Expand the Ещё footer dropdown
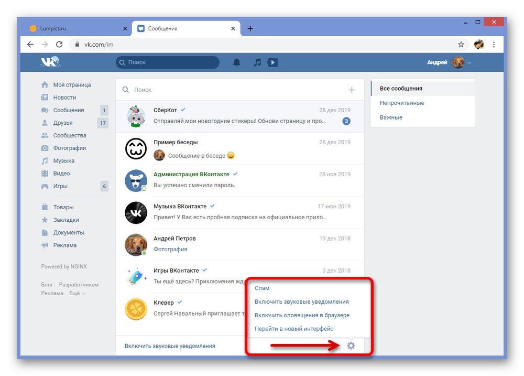524x376 pixels. pos(77,293)
